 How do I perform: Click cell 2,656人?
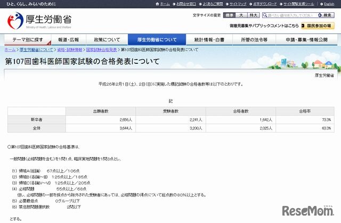click(101, 120)
